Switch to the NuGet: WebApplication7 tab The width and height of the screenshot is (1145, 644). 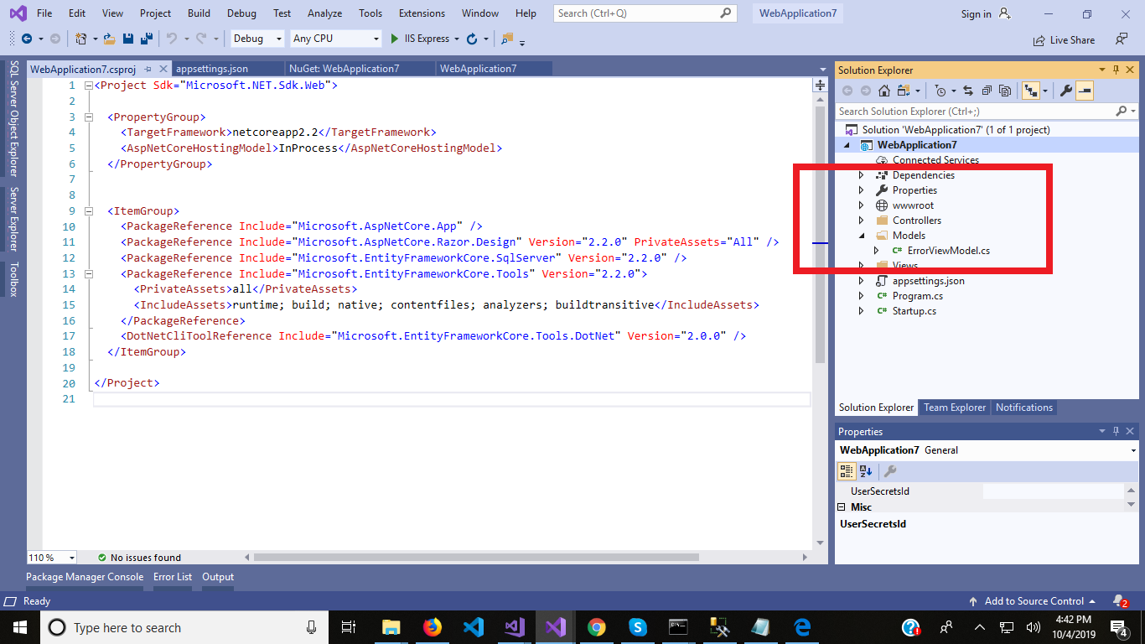(345, 69)
